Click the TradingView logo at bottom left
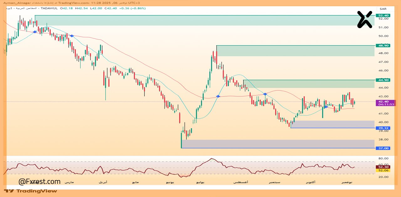401x197 pixels. click(x=31, y=191)
